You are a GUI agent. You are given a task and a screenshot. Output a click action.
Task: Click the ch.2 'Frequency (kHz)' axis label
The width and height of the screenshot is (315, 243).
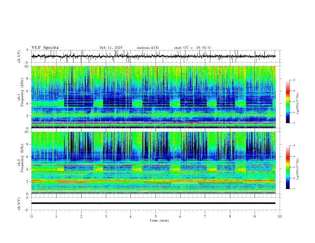22,158
